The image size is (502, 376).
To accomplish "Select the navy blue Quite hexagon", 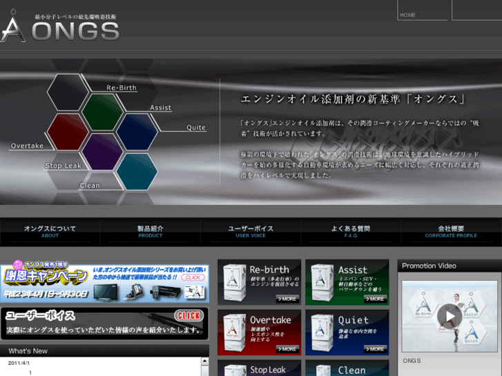I will point(137,132).
